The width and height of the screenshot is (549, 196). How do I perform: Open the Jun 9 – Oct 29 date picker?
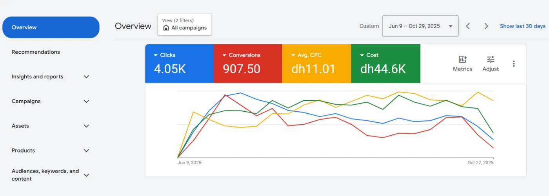420,26
